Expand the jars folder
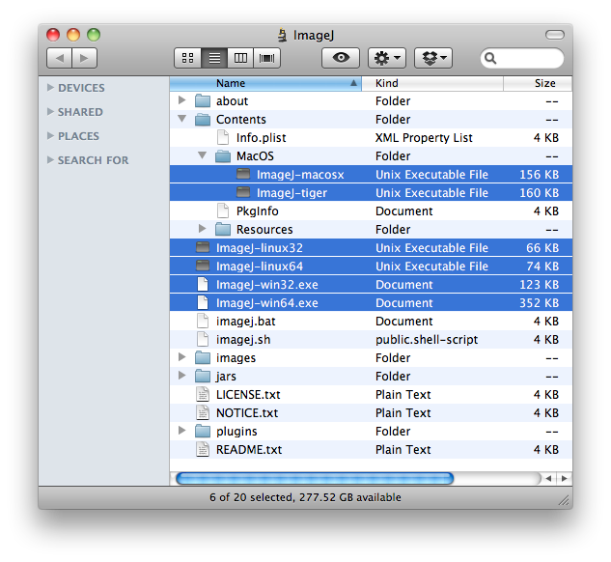The height and width of the screenshot is (562, 611). pos(181,376)
